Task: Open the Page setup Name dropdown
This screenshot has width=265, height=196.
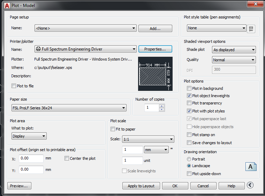Action: (85, 28)
